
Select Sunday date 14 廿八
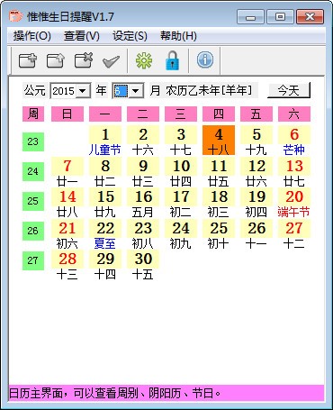67,203
